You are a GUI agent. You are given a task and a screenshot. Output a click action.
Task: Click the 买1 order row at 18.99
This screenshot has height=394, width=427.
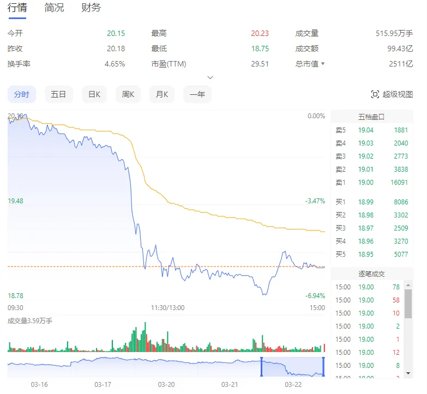click(x=371, y=202)
